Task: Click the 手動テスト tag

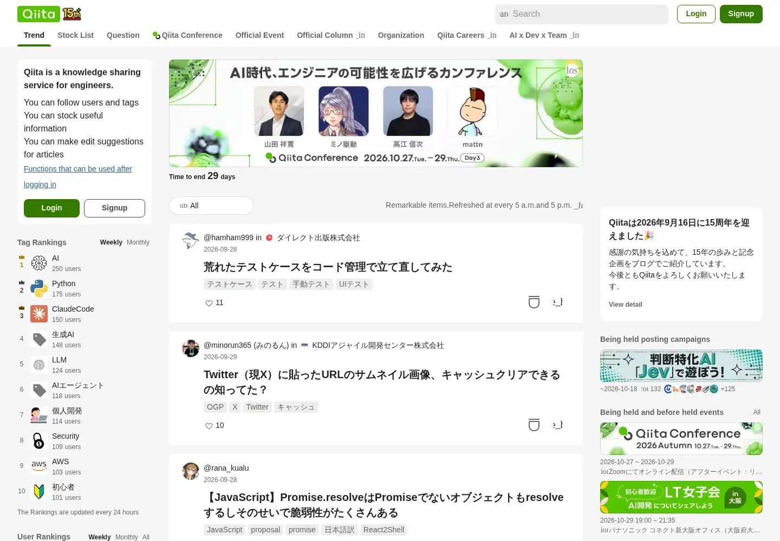Action: (x=311, y=285)
